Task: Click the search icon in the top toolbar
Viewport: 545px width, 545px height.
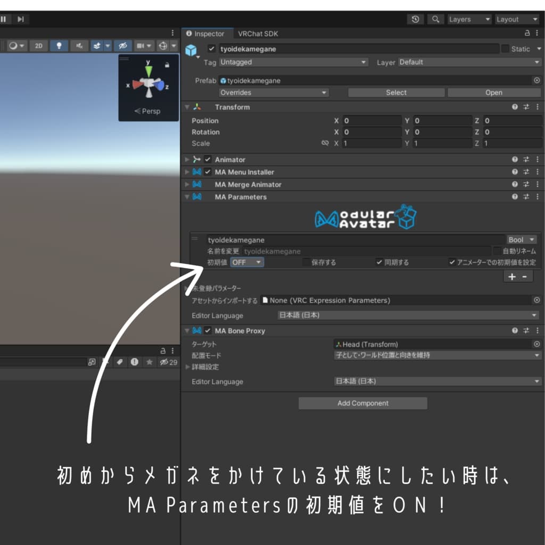Action: (435, 19)
